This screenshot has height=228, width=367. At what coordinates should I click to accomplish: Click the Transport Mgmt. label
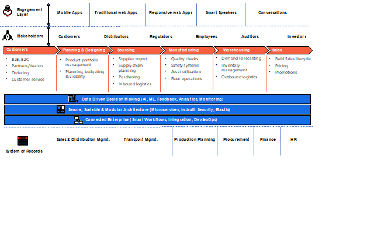[x=141, y=140]
